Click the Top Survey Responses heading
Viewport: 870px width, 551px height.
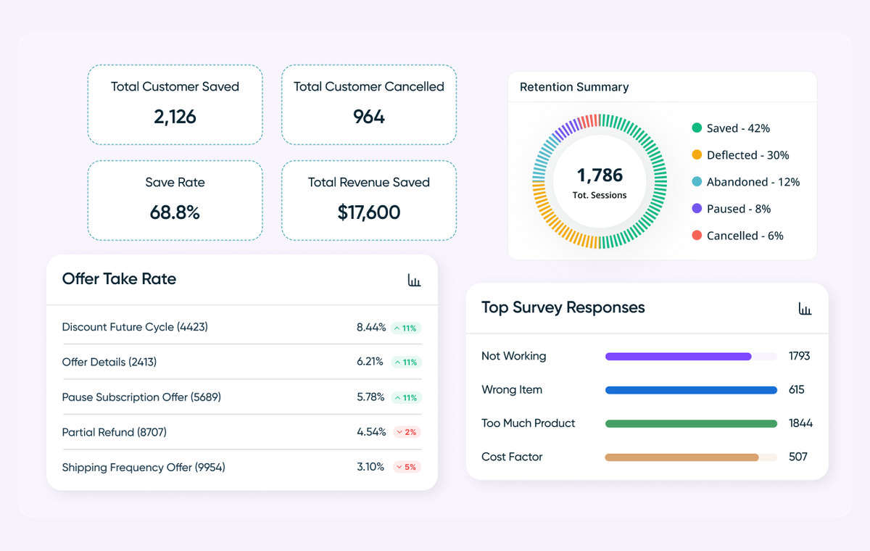(563, 307)
